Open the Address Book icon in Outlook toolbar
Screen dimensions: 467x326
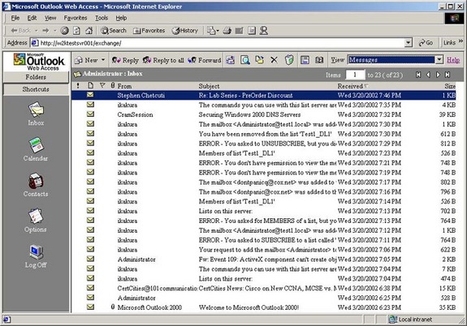(319, 60)
